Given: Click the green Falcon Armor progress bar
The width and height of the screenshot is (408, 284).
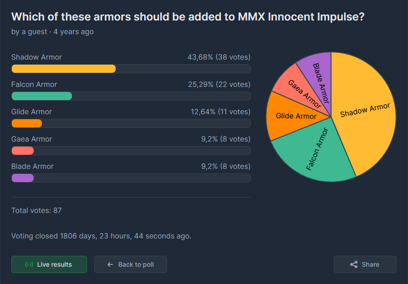Looking at the screenshot, I should click(x=42, y=96).
